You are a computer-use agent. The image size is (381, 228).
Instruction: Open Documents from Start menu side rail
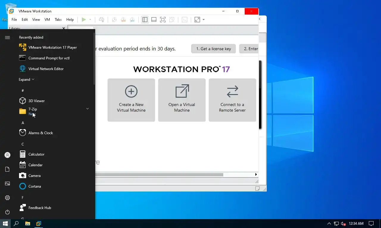click(x=7, y=169)
